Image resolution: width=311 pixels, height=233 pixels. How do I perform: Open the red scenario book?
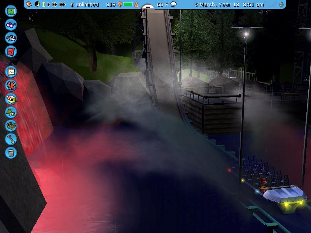(x=11, y=52)
